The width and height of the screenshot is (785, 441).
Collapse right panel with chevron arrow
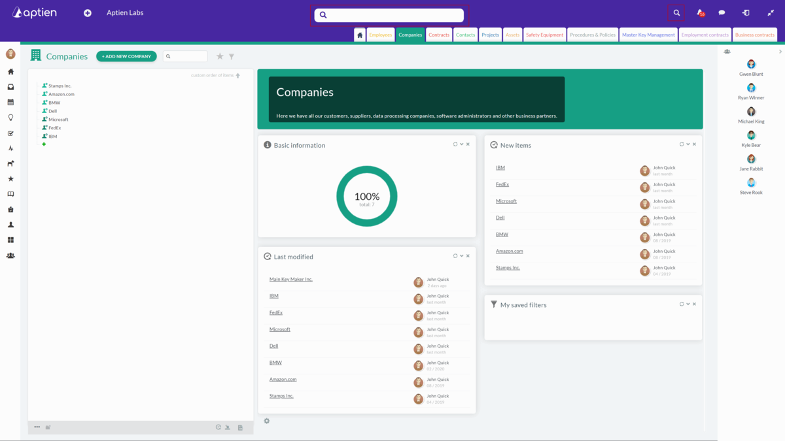pyautogui.click(x=780, y=52)
